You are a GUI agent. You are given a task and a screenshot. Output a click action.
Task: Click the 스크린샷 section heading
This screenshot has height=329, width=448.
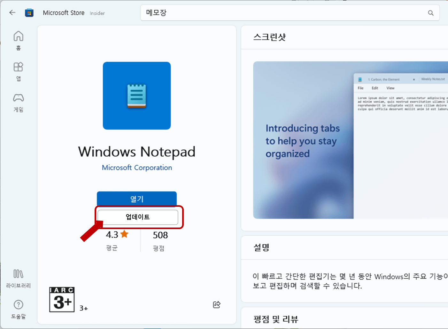coord(269,37)
